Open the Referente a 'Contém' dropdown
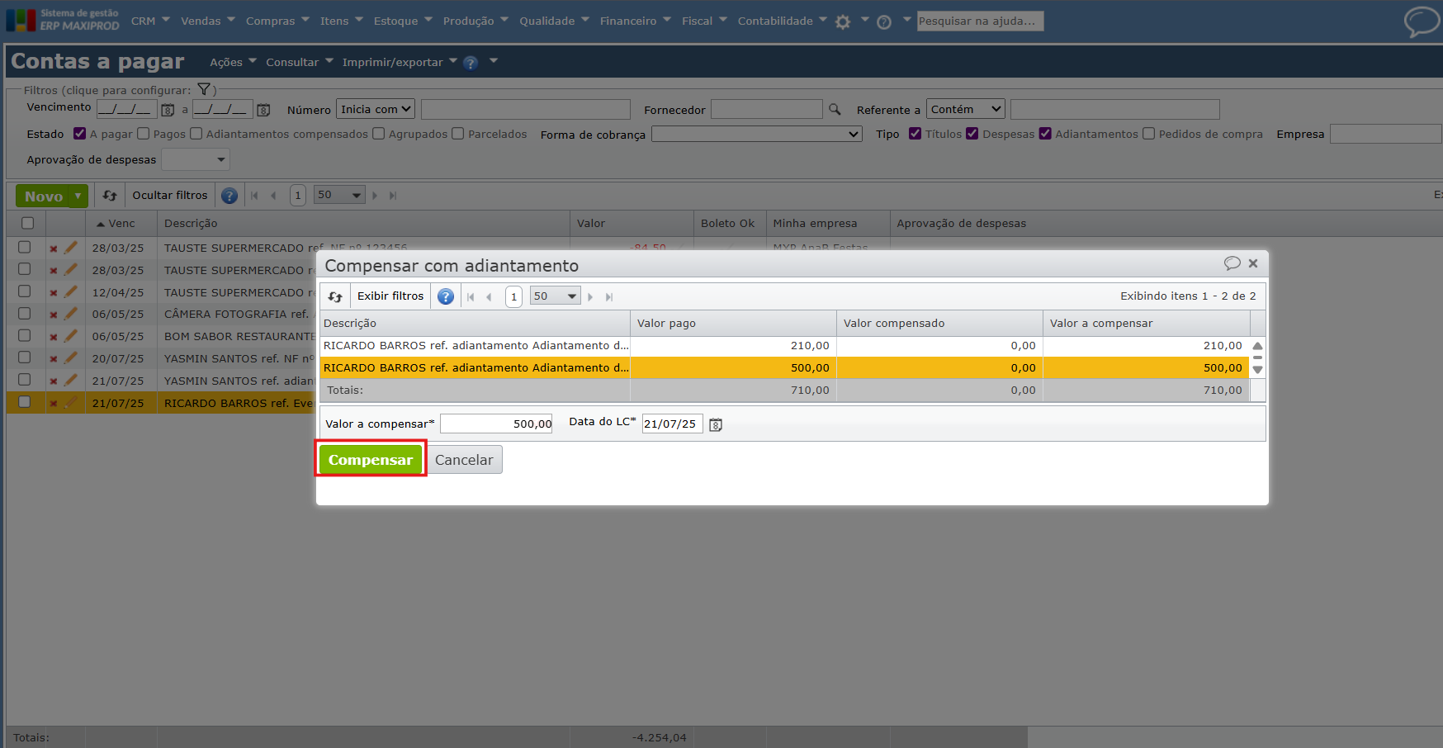Viewport: 1443px width, 748px height. (x=966, y=109)
